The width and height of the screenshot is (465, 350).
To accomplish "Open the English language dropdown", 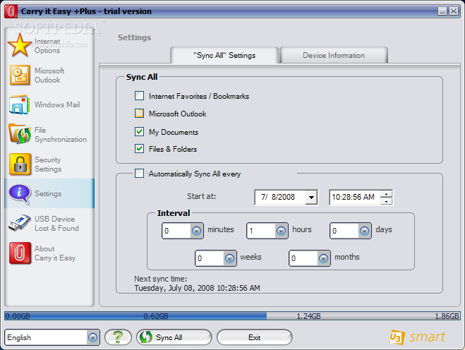I will [x=93, y=337].
